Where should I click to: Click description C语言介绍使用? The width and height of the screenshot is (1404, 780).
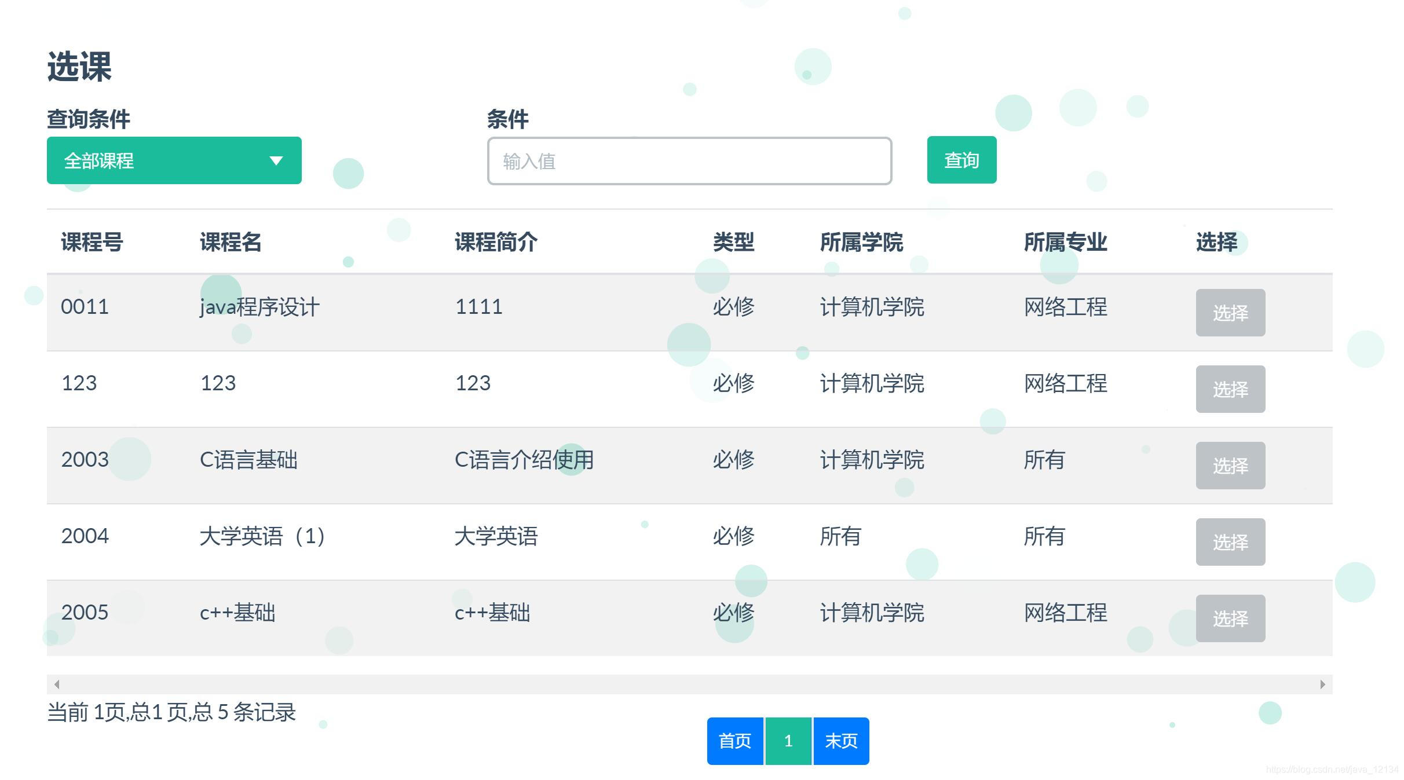tap(524, 460)
